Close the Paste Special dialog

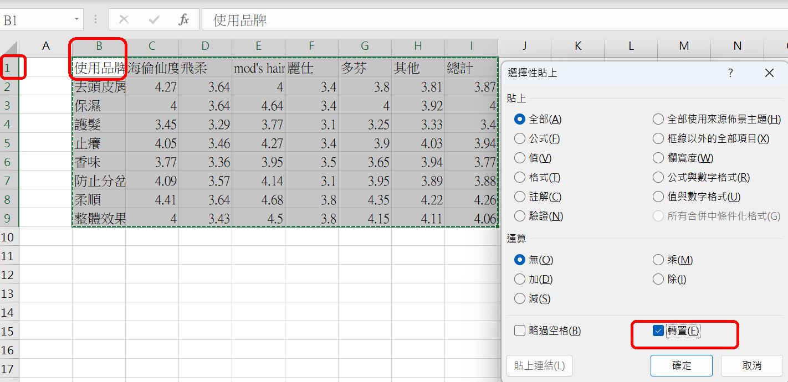tap(769, 73)
